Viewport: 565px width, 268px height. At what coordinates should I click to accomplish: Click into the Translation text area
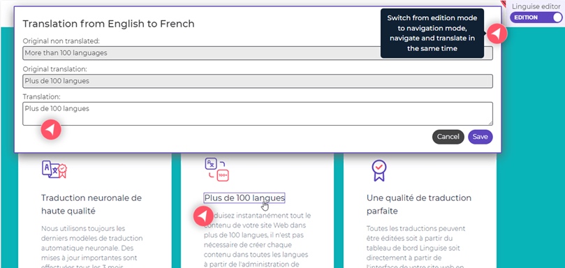click(x=258, y=114)
